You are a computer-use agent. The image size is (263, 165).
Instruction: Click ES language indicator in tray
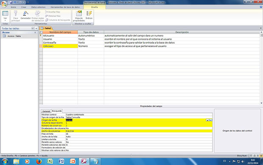[224, 161]
